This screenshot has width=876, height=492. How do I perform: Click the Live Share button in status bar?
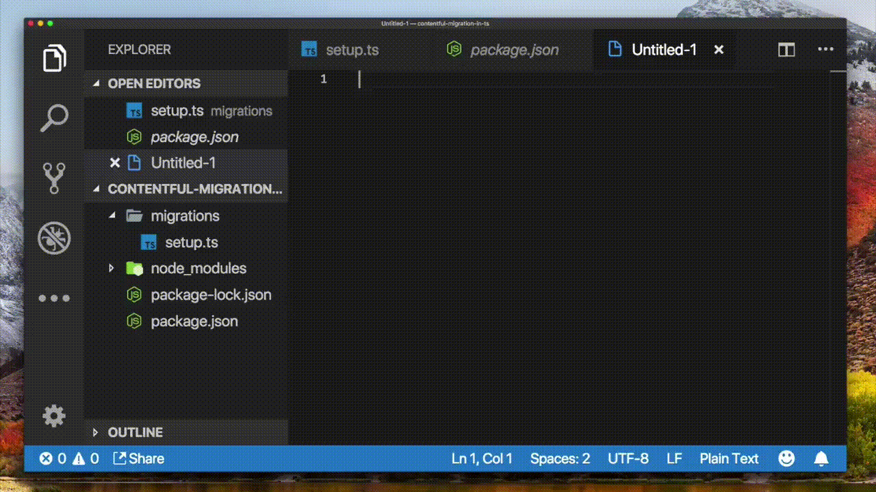[x=138, y=459]
